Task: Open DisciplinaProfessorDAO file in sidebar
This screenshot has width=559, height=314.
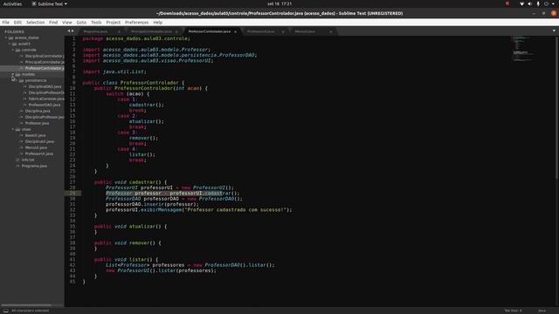Action: [46, 92]
